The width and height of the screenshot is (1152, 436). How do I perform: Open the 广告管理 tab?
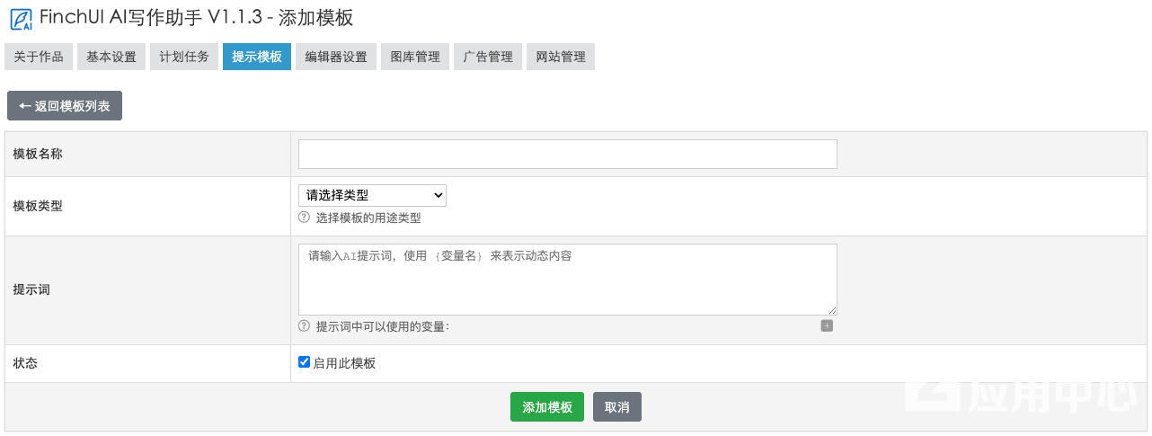(488, 57)
